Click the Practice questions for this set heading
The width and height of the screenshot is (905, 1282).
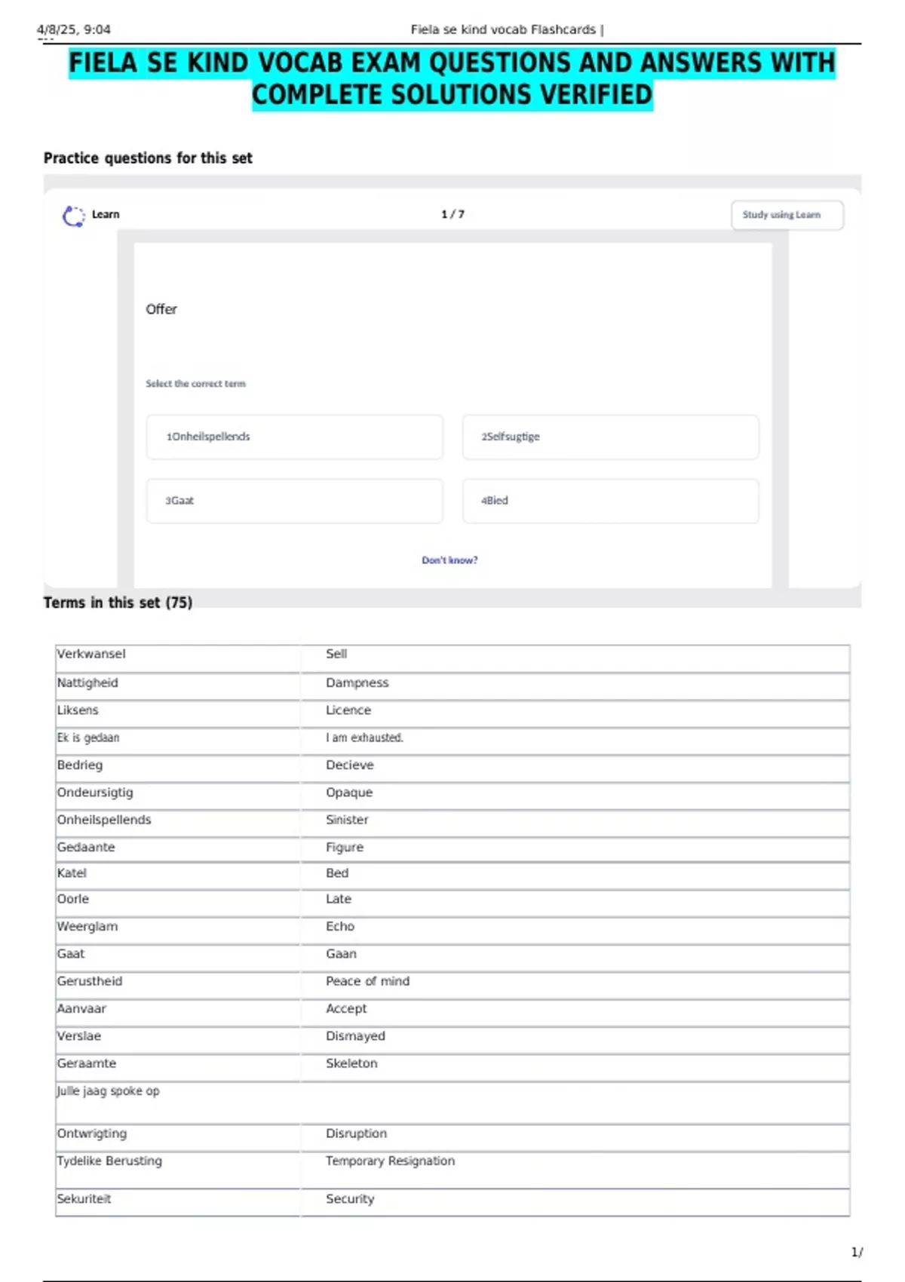pyautogui.click(x=148, y=158)
